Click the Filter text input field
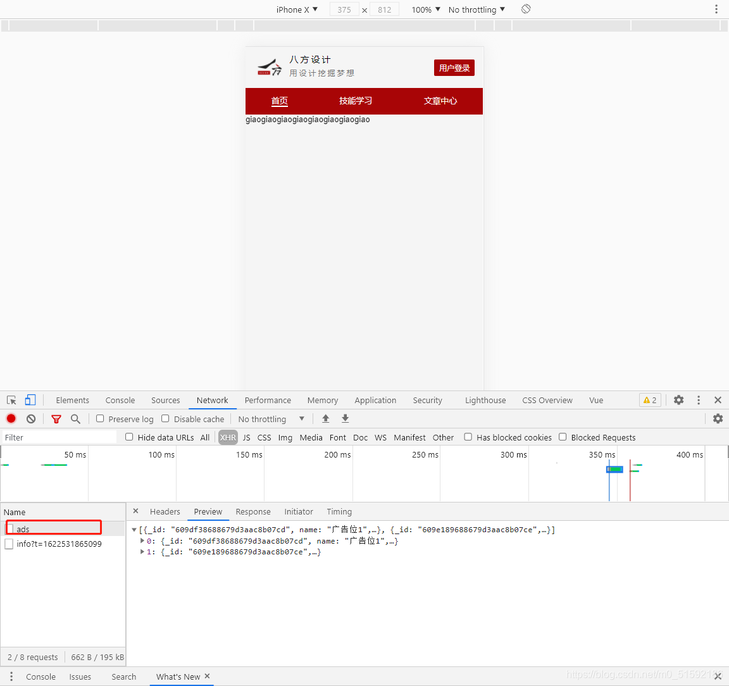Image resolution: width=729 pixels, height=686 pixels. pyautogui.click(x=59, y=437)
